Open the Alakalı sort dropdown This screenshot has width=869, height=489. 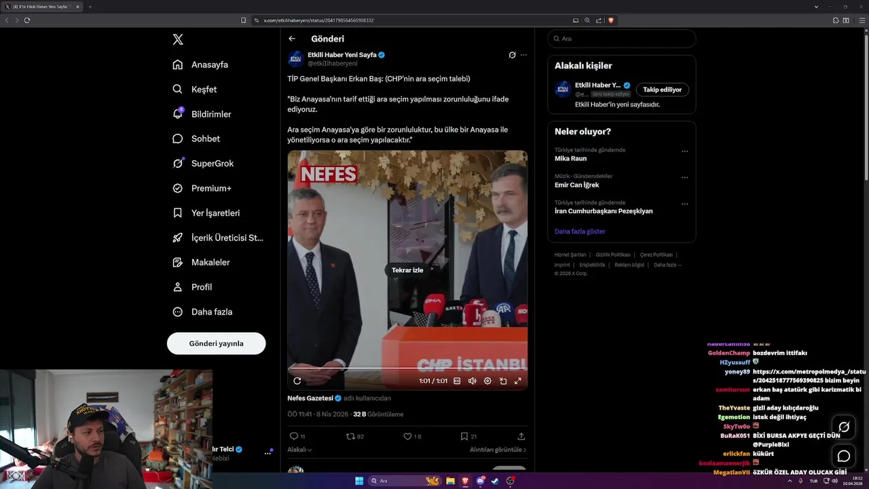click(x=299, y=450)
